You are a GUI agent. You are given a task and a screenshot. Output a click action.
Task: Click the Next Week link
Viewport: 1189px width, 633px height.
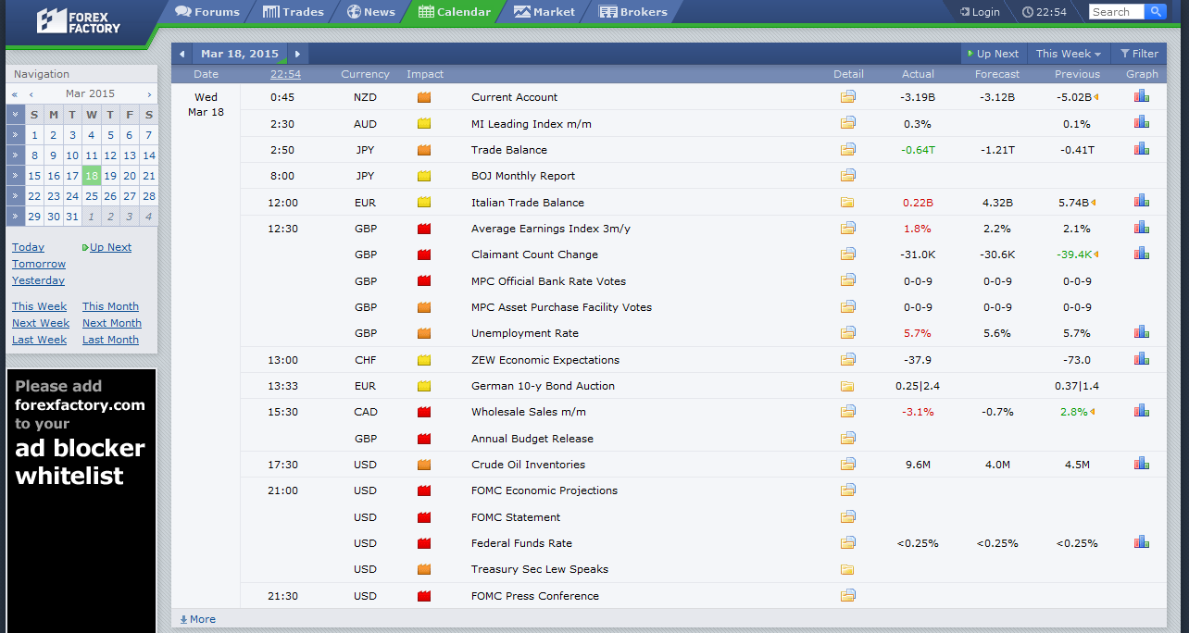click(x=41, y=323)
